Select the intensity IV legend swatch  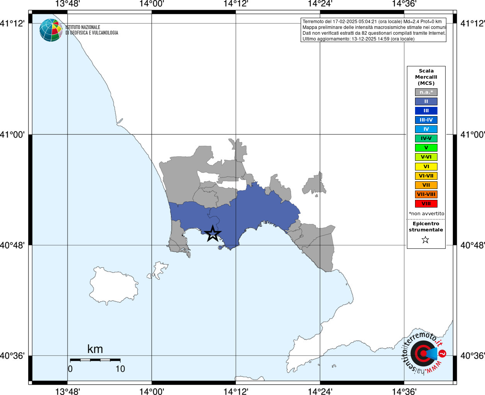click(x=426, y=129)
